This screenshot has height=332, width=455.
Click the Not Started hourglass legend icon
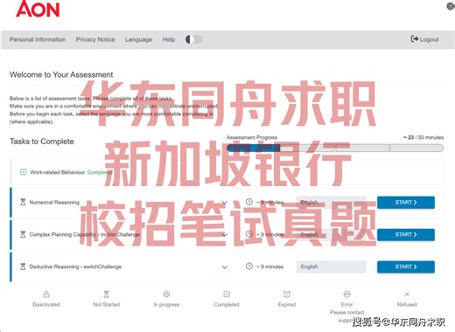click(x=106, y=294)
